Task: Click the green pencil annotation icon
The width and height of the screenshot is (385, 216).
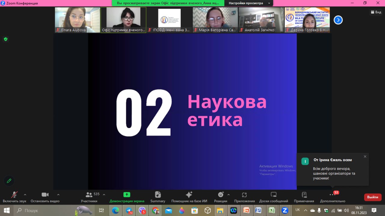Action: (x=9, y=181)
